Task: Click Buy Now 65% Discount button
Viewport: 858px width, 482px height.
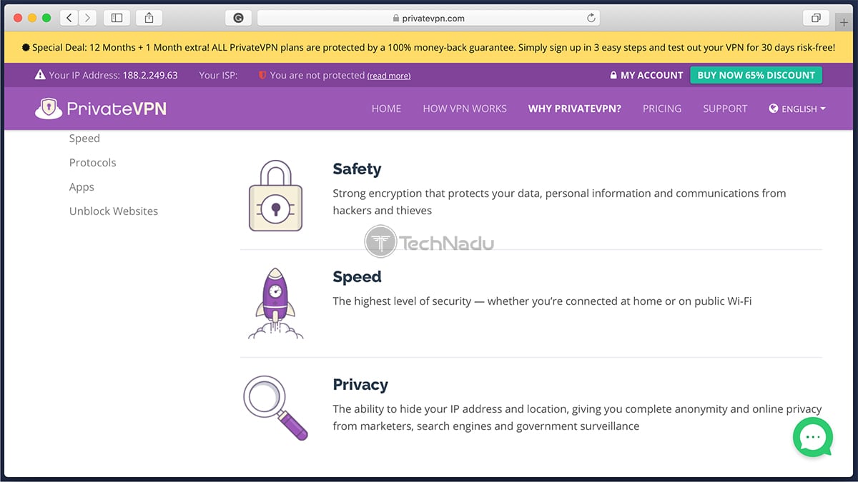Action: pos(756,75)
